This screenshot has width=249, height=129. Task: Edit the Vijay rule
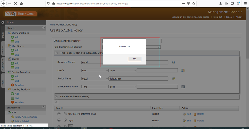[187, 121]
